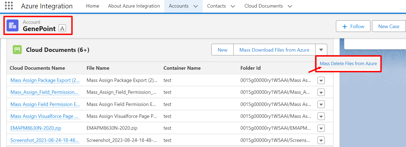Viewport: 406px width, 147px height.
Task: Open the App Launcher dots grid
Action: (x=9, y=6)
